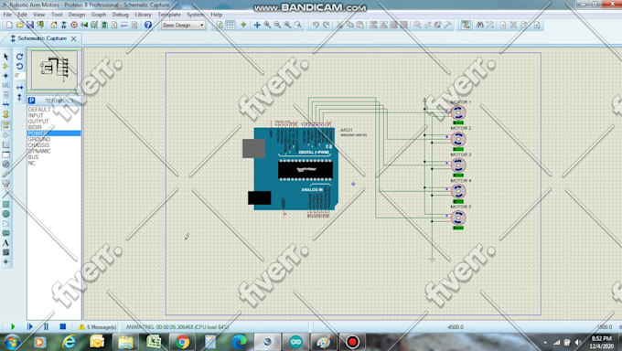Select DEFAULT in the terminals list
This screenshot has height=351, width=622.
click(39, 110)
